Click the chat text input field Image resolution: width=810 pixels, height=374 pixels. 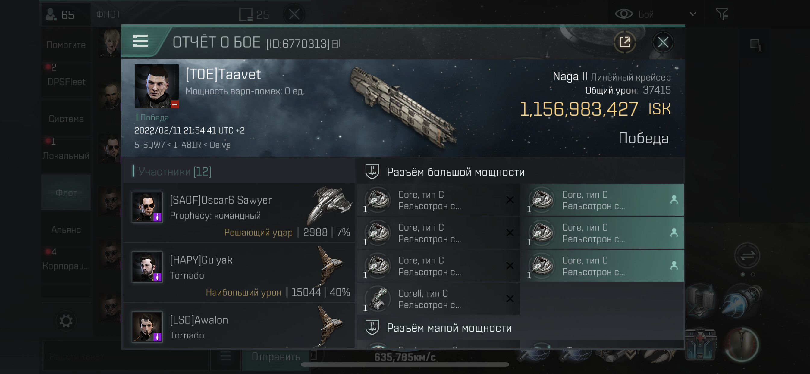coord(126,357)
